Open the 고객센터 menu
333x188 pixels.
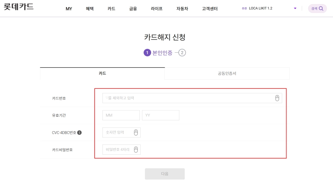tap(209, 9)
